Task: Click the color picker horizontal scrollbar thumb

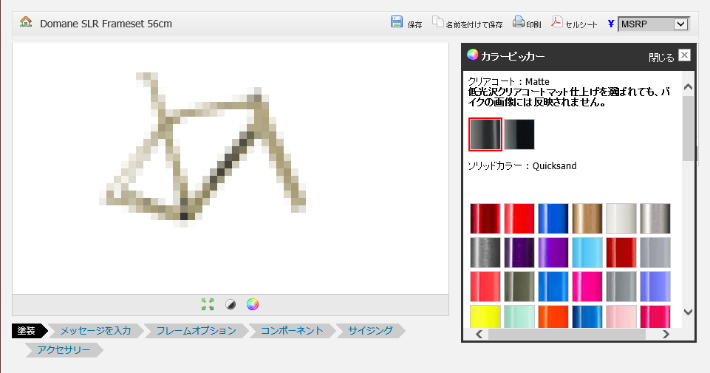Action: click(567, 334)
